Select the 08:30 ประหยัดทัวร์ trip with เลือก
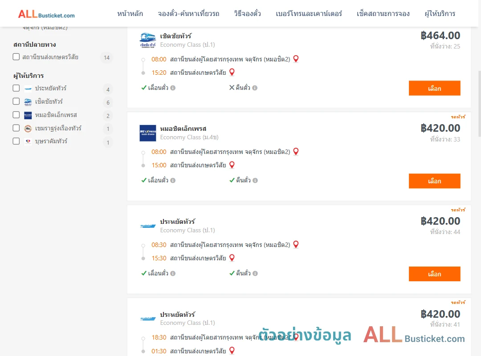Image resolution: width=481 pixels, height=356 pixels. [434, 274]
